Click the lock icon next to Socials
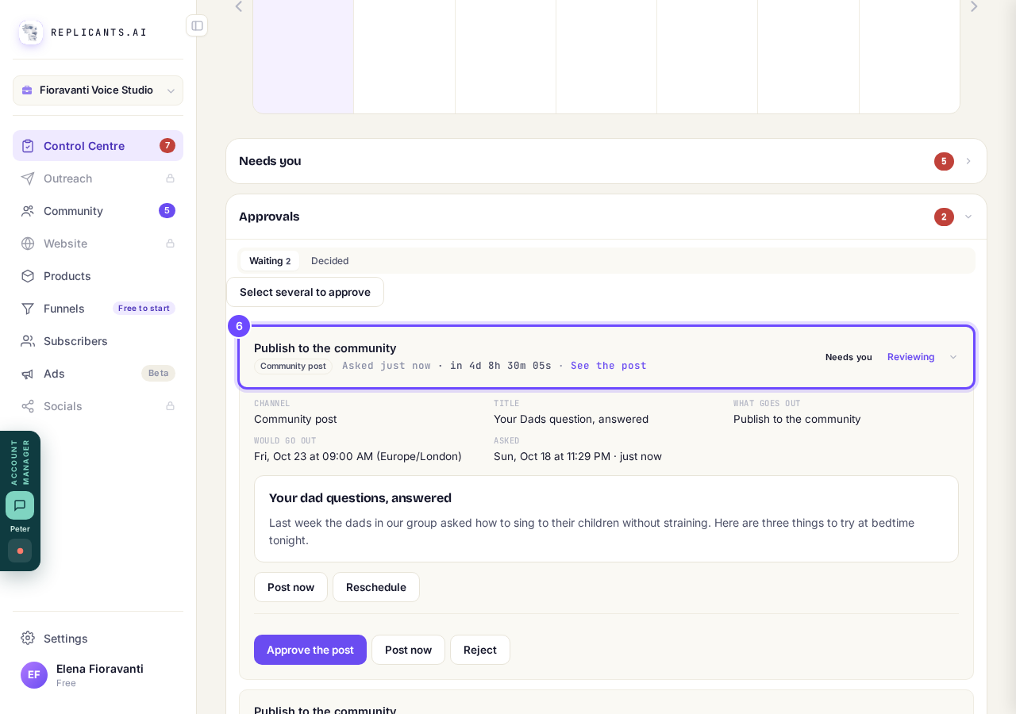Image resolution: width=1016 pixels, height=714 pixels. pos(170,406)
